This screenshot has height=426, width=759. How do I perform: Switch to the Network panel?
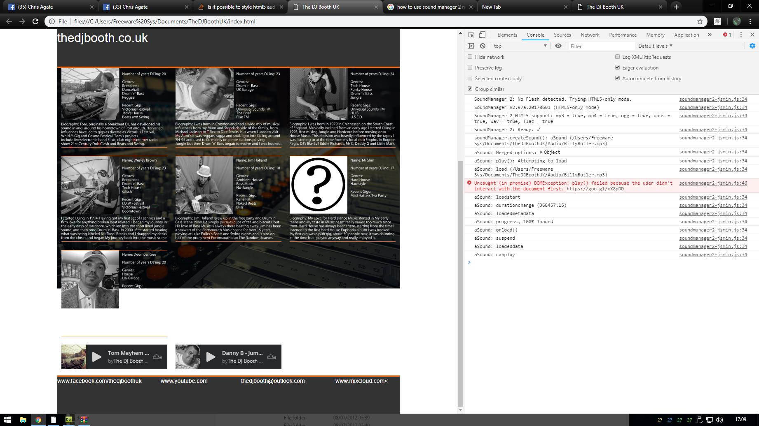(590, 35)
